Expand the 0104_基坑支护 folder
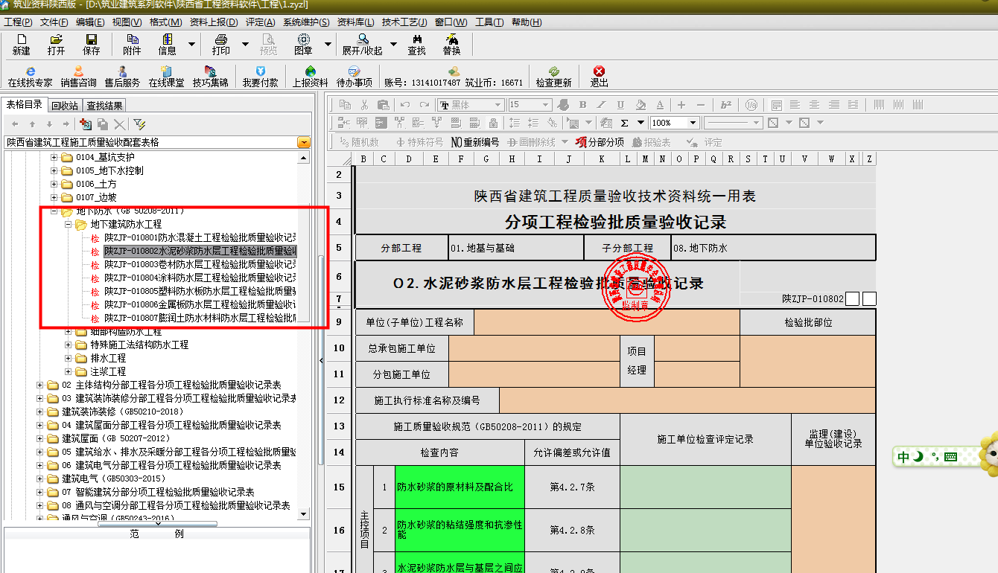 coord(54,157)
